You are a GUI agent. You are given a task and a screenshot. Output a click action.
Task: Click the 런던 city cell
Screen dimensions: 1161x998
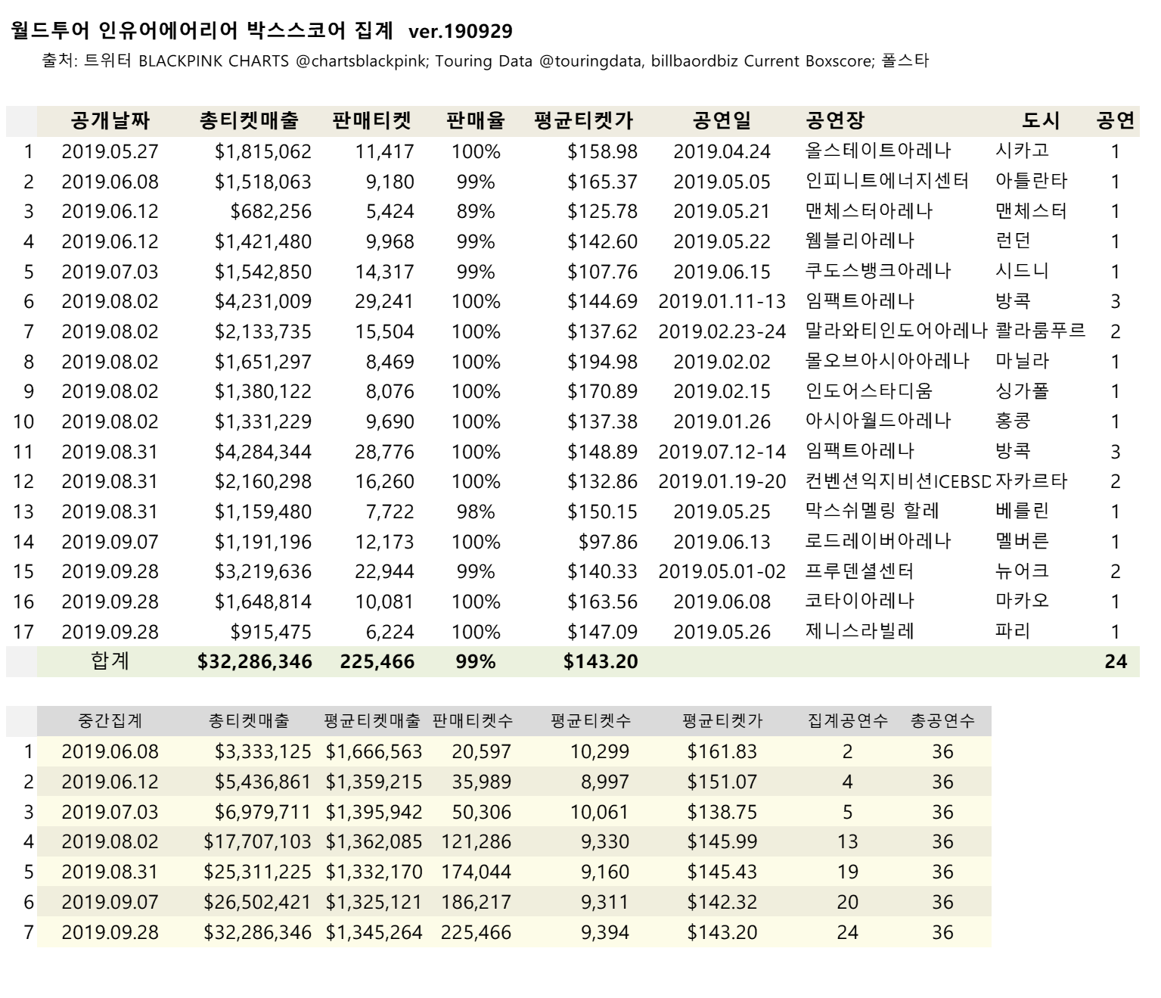pyautogui.click(x=1014, y=241)
